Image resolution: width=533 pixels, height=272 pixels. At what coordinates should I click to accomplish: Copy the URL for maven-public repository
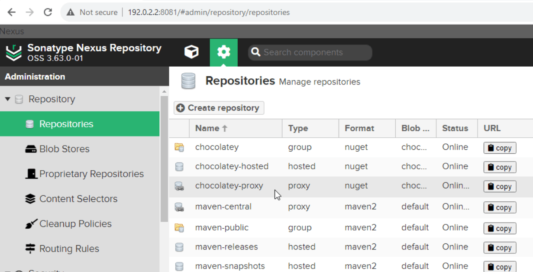point(499,228)
